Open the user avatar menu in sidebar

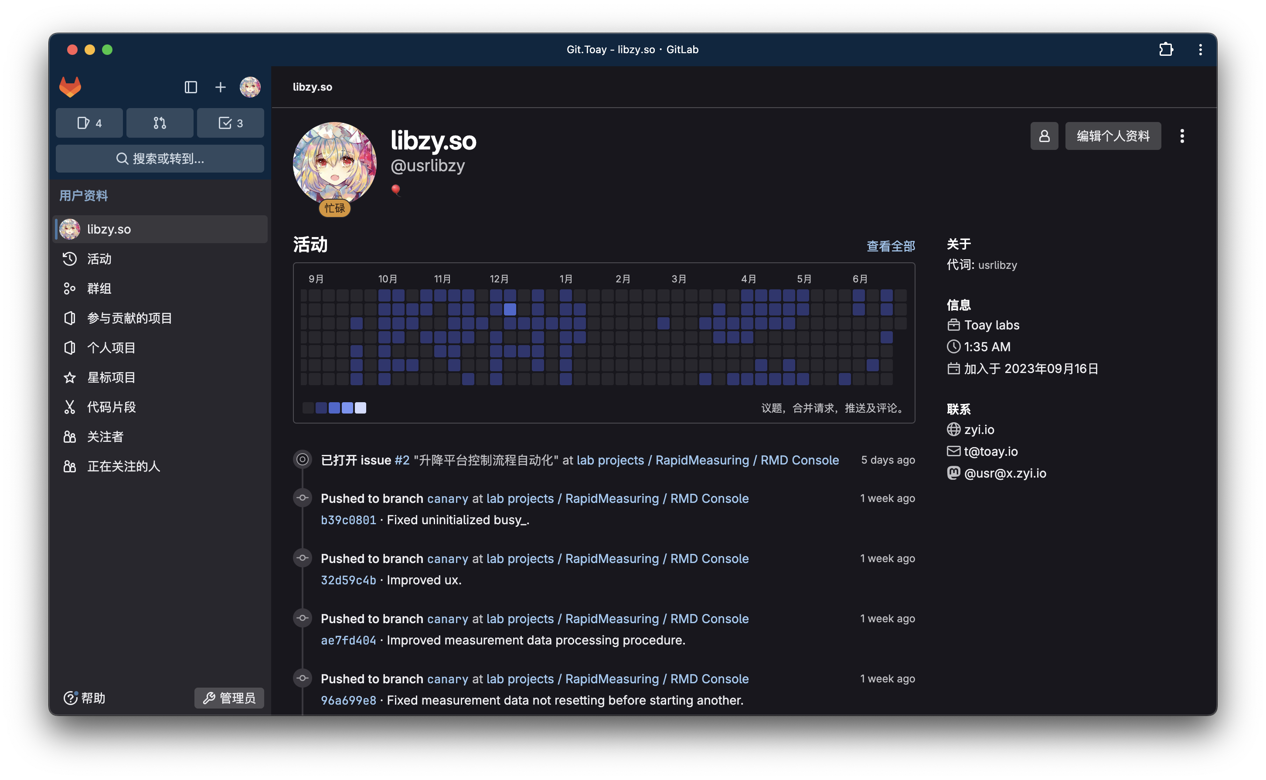tap(250, 87)
